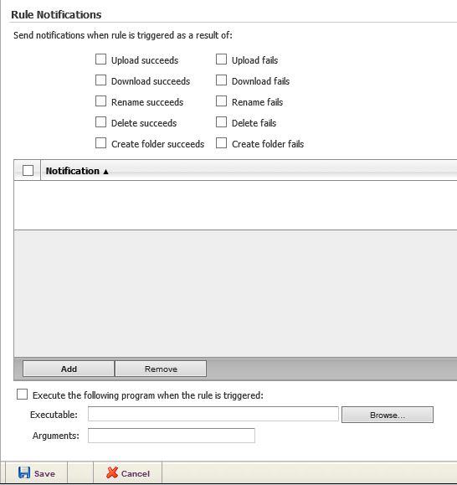Image resolution: width=457 pixels, height=485 pixels.
Task: Check the Rename fails box
Action: click(221, 101)
